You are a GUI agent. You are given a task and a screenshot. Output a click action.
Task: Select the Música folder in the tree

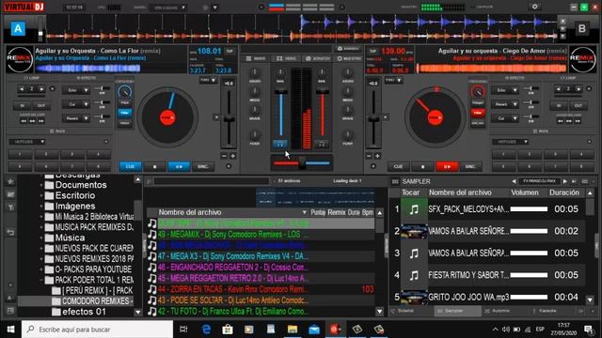click(x=70, y=238)
